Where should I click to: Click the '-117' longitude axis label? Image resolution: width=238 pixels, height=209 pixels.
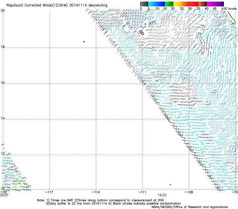(49, 192)
